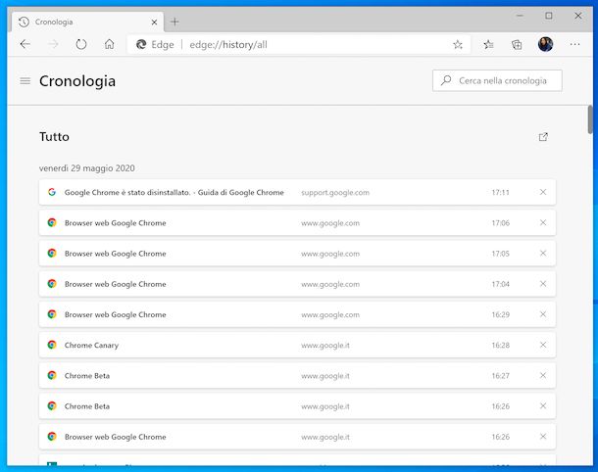Open the home page via house icon
Image resolution: width=598 pixels, height=472 pixels.
(x=109, y=44)
